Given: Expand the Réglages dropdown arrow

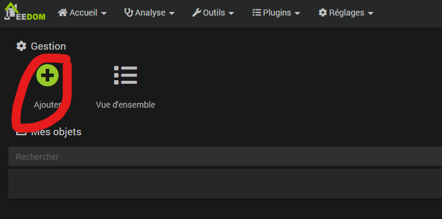Looking at the screenshot, I should pyautogui.click(x=371, y=14).
